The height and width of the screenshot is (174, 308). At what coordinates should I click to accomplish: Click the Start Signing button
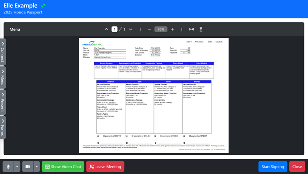273,166
